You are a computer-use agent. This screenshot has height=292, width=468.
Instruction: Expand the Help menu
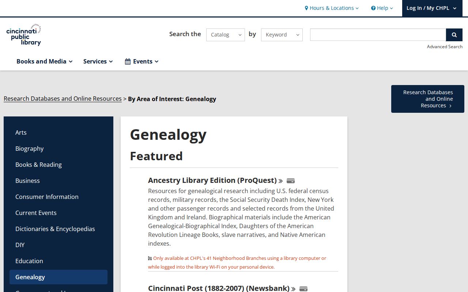[382, 8]
